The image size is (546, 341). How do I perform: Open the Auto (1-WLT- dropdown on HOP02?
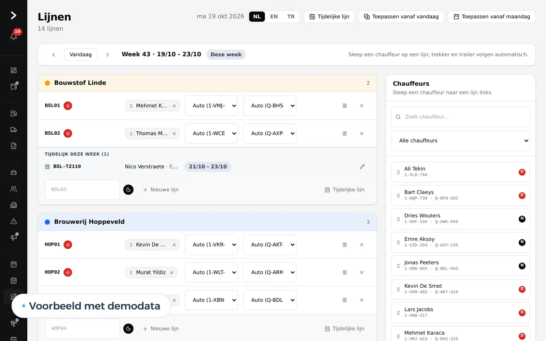coord(211,272)
